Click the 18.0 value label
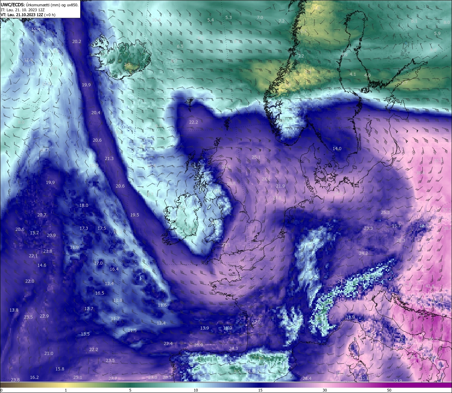Viewport: 452px width, 393px height. coord(84,205)
